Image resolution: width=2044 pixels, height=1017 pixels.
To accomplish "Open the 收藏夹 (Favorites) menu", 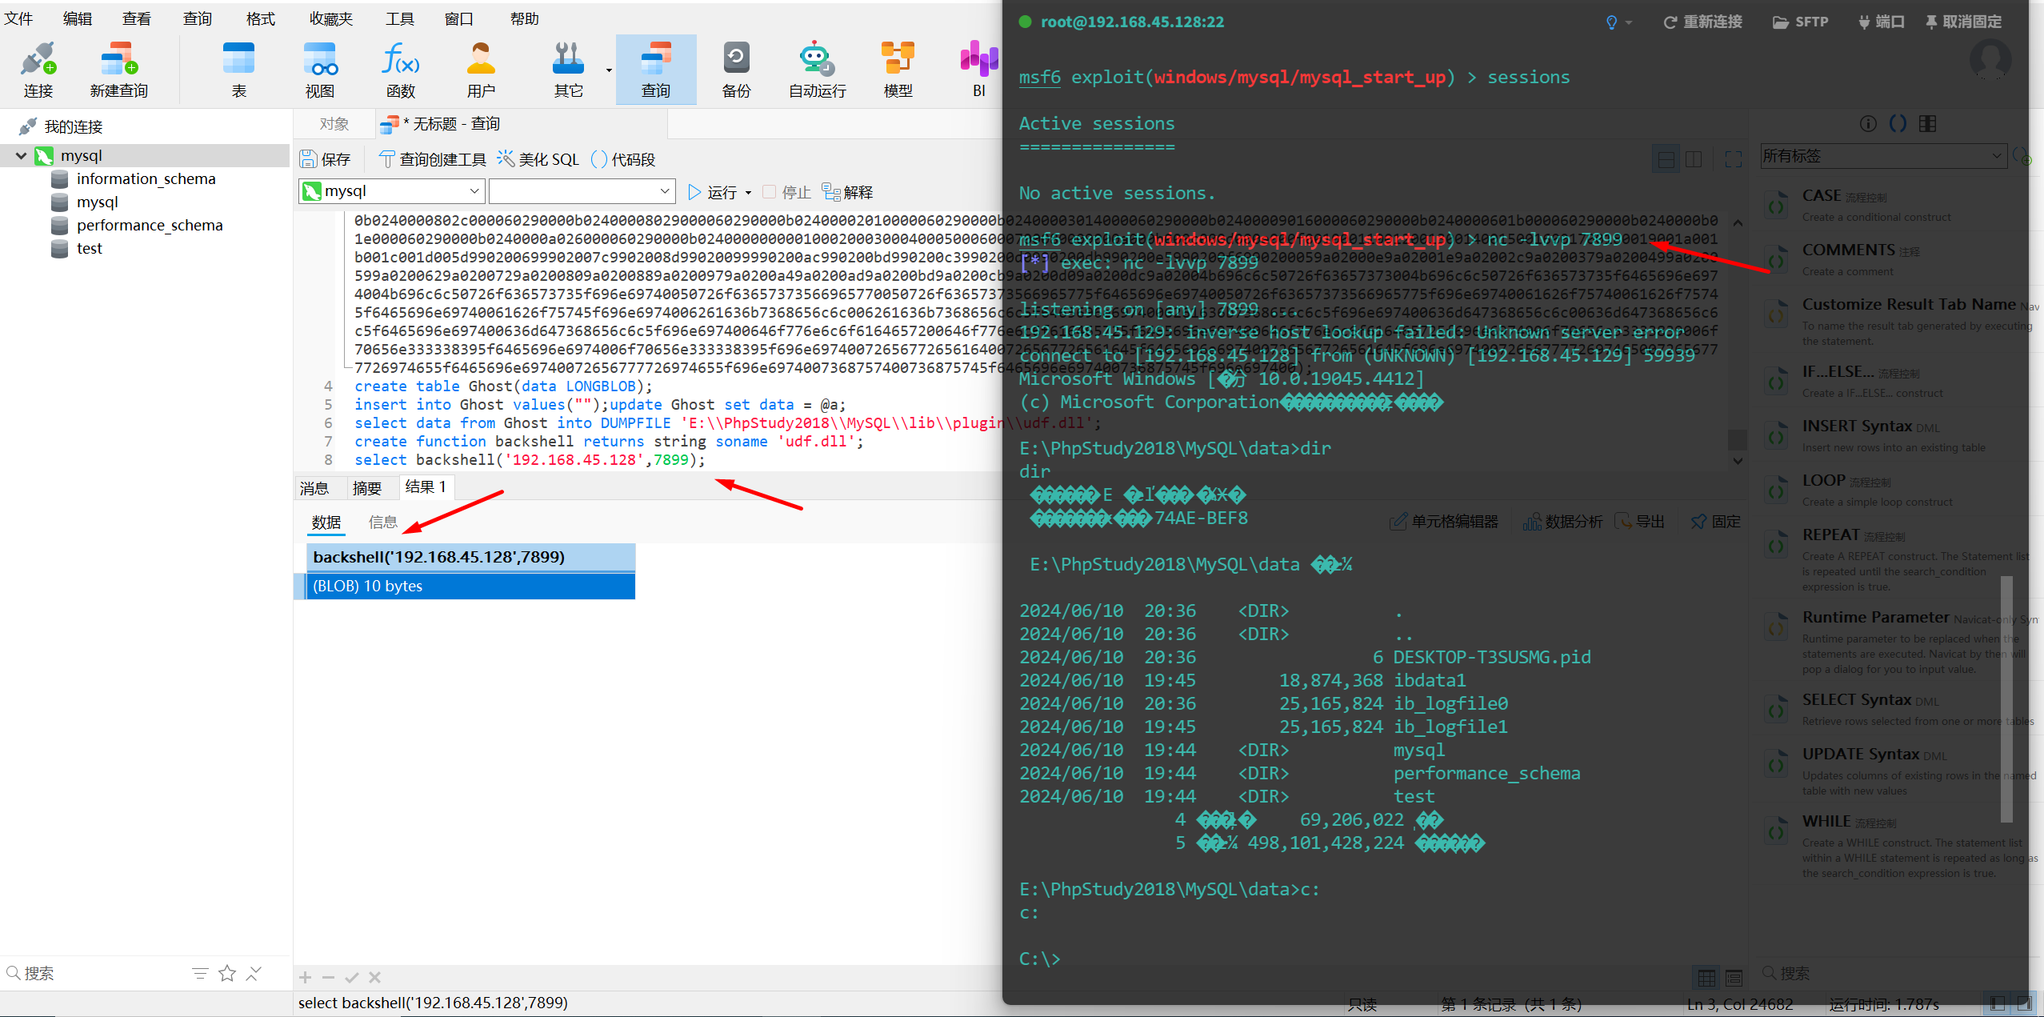I will 331,18.
